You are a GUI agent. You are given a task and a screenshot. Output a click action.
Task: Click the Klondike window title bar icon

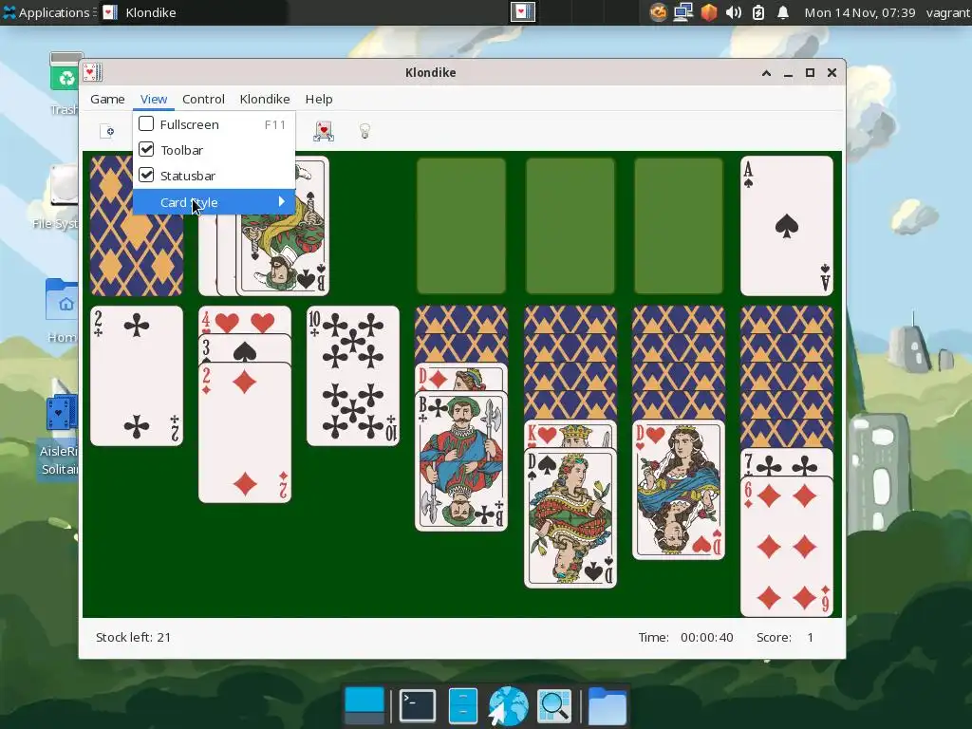93,72
